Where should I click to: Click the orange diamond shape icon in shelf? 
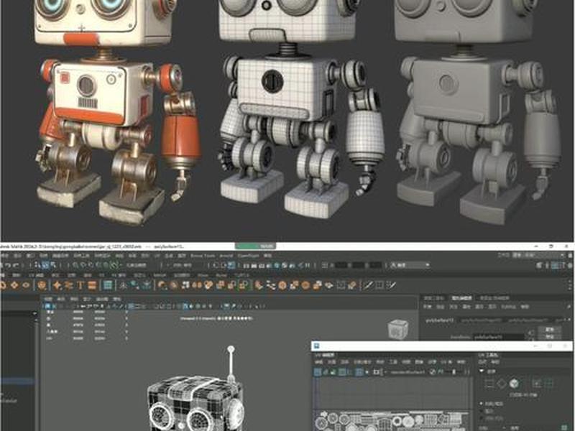point(14,285)
